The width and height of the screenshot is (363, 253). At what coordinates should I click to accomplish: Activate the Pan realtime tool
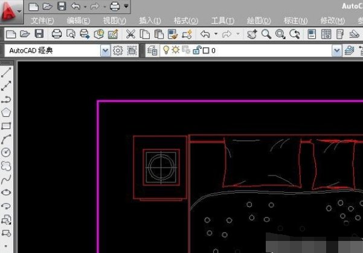tap(252, 34)
